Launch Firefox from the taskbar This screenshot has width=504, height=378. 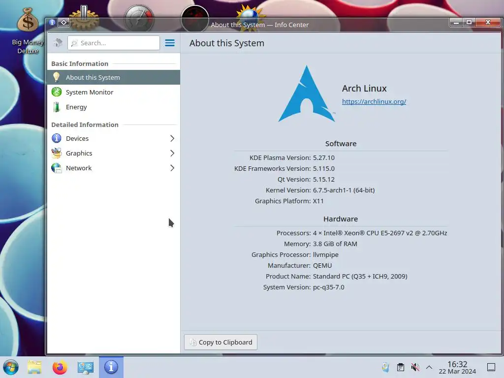[60, 367]
